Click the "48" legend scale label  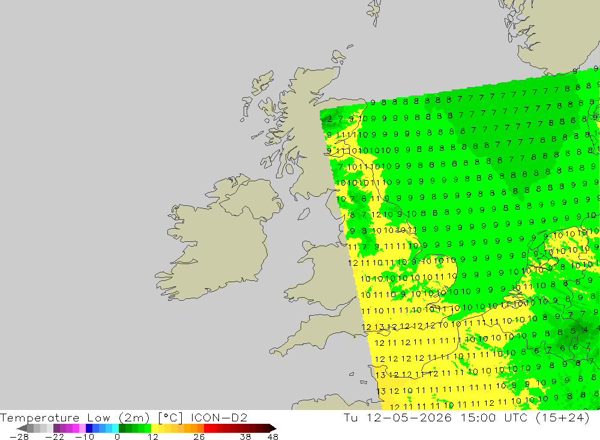[273, 437]
